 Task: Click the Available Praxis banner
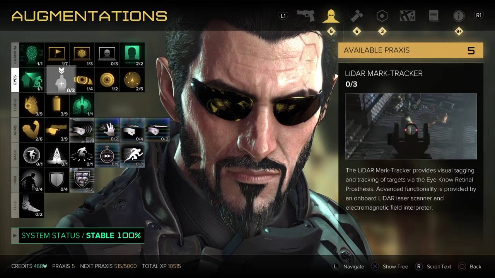411,50
